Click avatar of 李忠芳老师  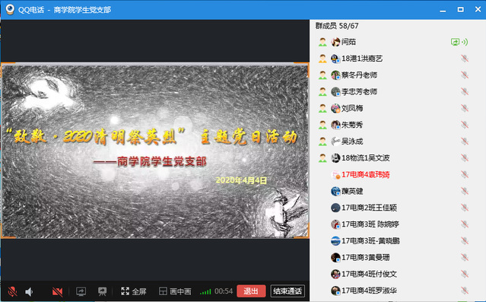tap(335, 91)
